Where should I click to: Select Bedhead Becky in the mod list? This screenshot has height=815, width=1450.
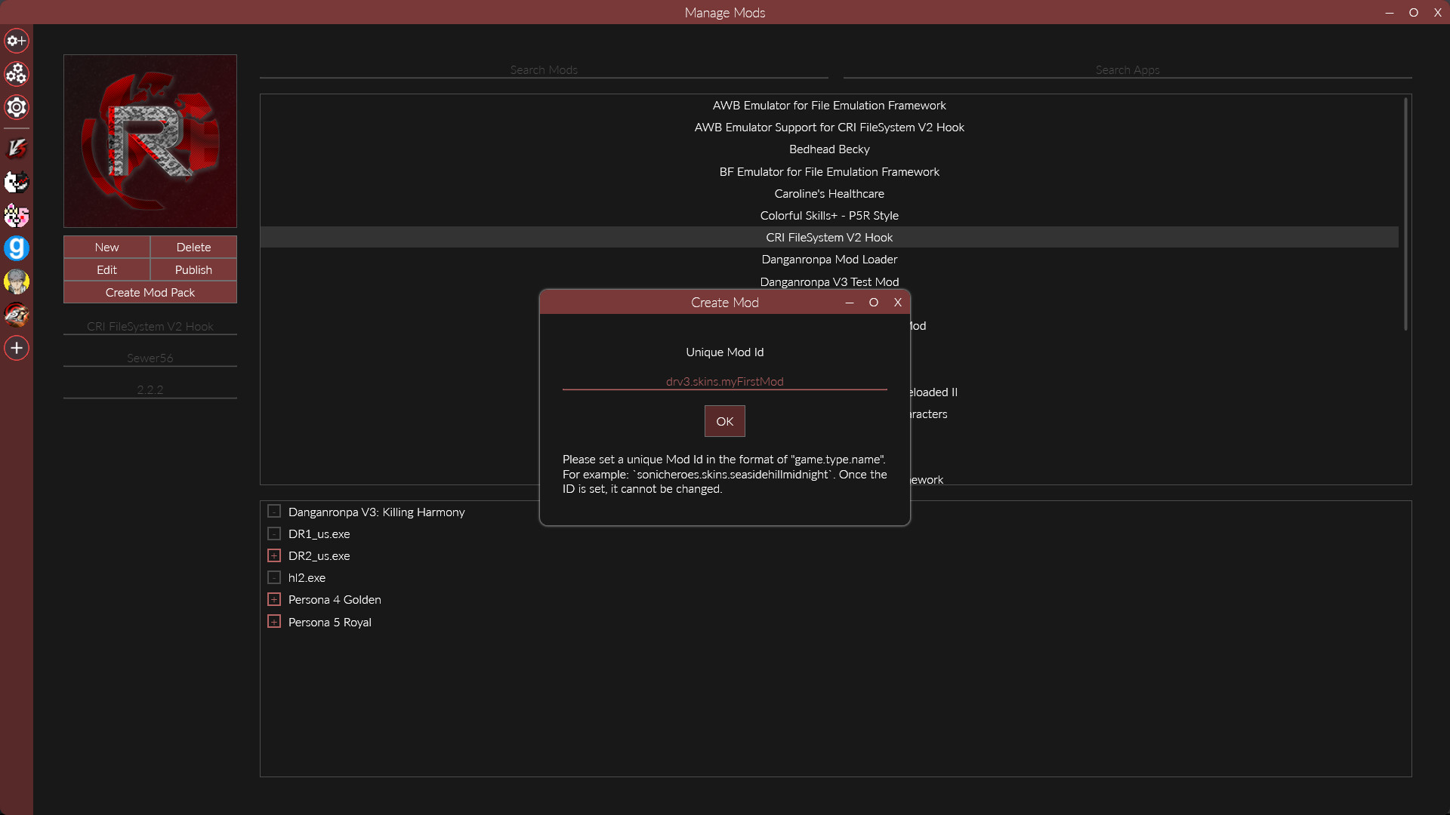(x=828, y=149)
